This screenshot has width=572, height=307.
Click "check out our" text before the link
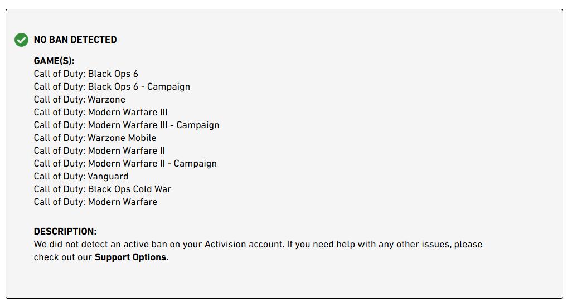pyautogui.click(x=63, y=257)
